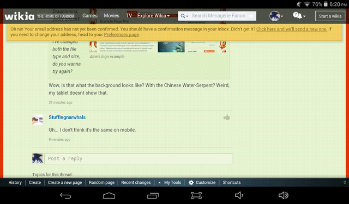Tap Android home button
349x204 pixels.
tap(109, 195)
